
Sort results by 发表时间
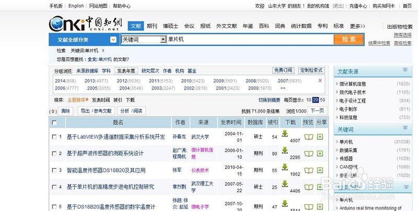tap(101, 100)
